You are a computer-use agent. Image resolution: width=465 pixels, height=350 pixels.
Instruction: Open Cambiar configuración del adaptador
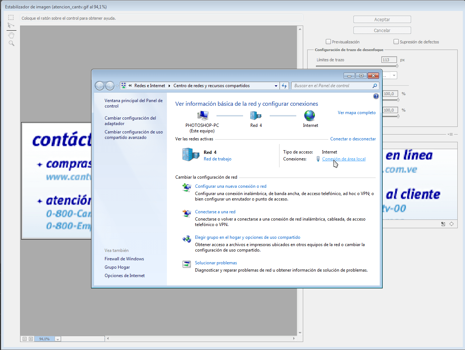130,121
